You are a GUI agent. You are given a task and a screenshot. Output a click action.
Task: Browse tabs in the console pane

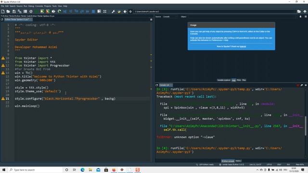pyautogui.click(x=157, y=85)
